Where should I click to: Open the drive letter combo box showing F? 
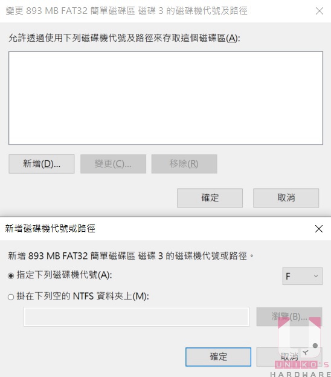pos(302,277)
